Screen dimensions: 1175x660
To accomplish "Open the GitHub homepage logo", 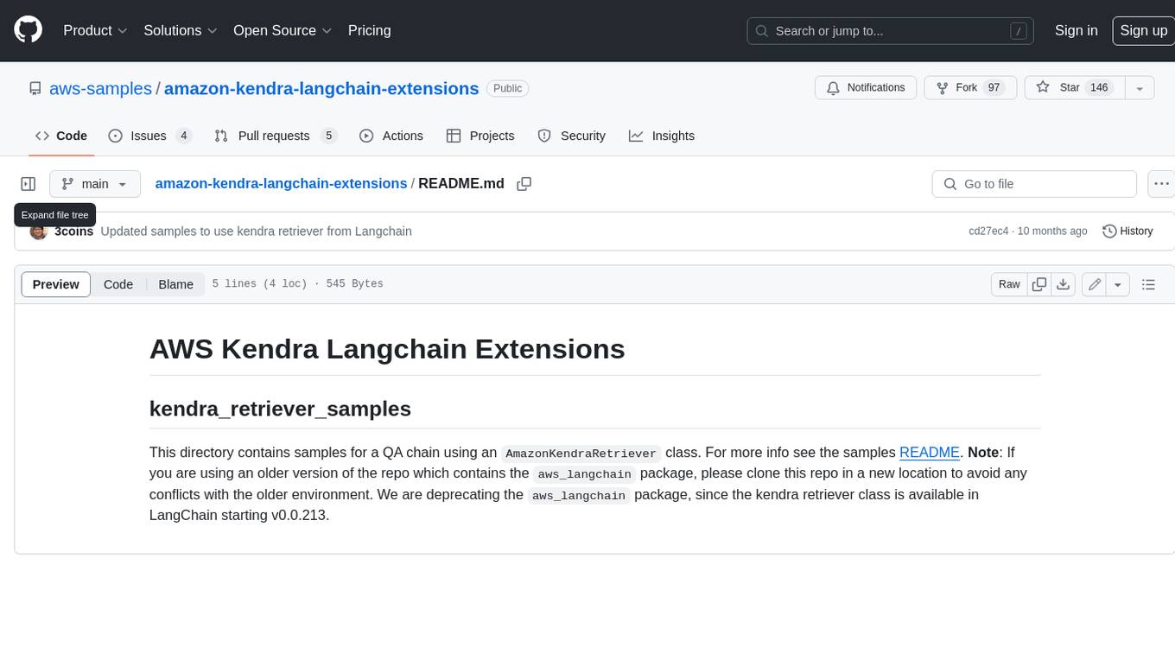I will click(x=28, y=30).
